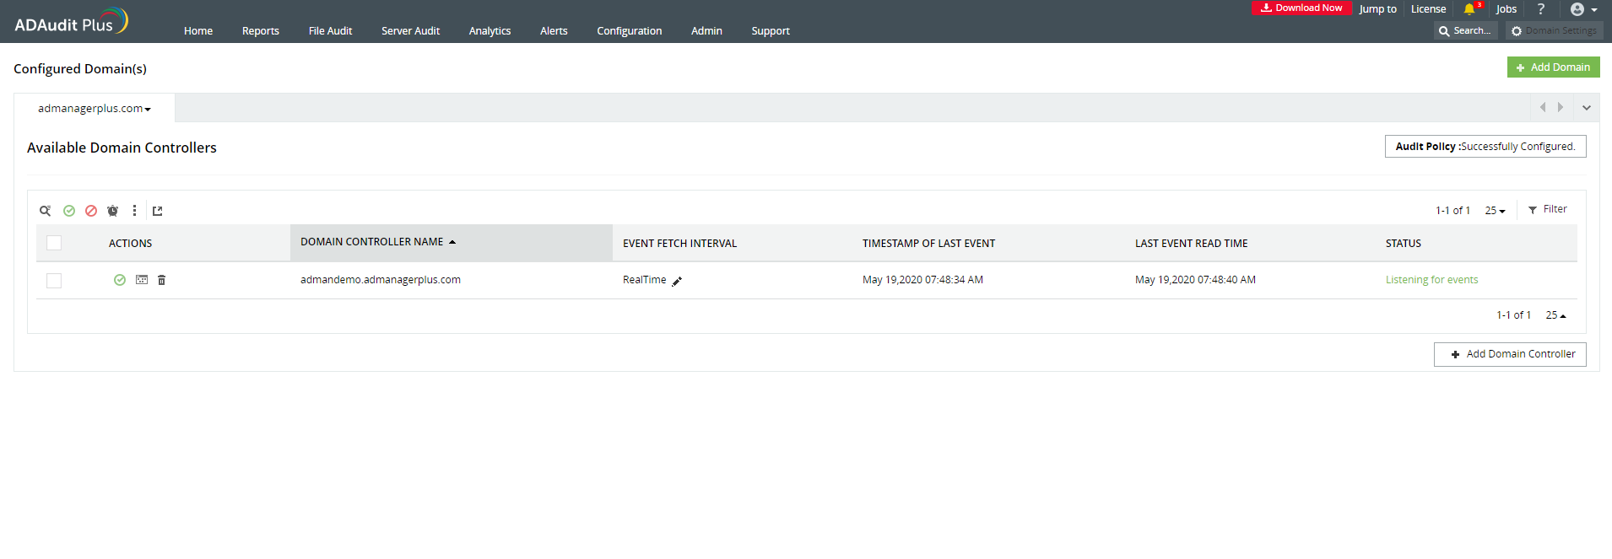
Task: Go to the File Audit tab
Action: point(330,31)
